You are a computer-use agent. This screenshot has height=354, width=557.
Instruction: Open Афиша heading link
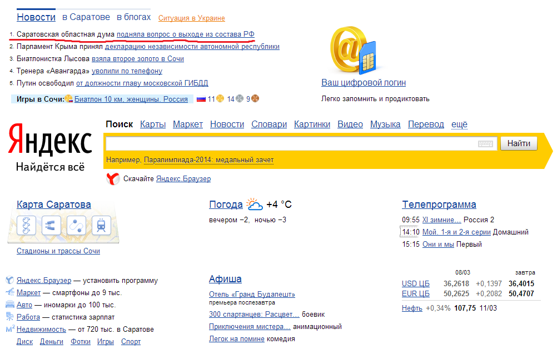pos(225,279)
